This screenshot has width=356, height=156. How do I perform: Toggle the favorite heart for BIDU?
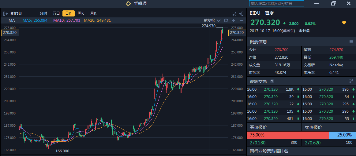click(344, 23)
